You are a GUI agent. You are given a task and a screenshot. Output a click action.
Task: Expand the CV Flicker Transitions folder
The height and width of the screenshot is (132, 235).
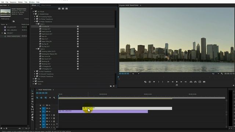35,19
